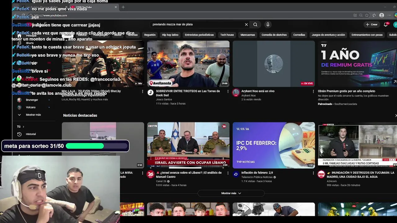Open the '¿Israel avanza sobre el Líbano?' video title

tap(189, 175)
